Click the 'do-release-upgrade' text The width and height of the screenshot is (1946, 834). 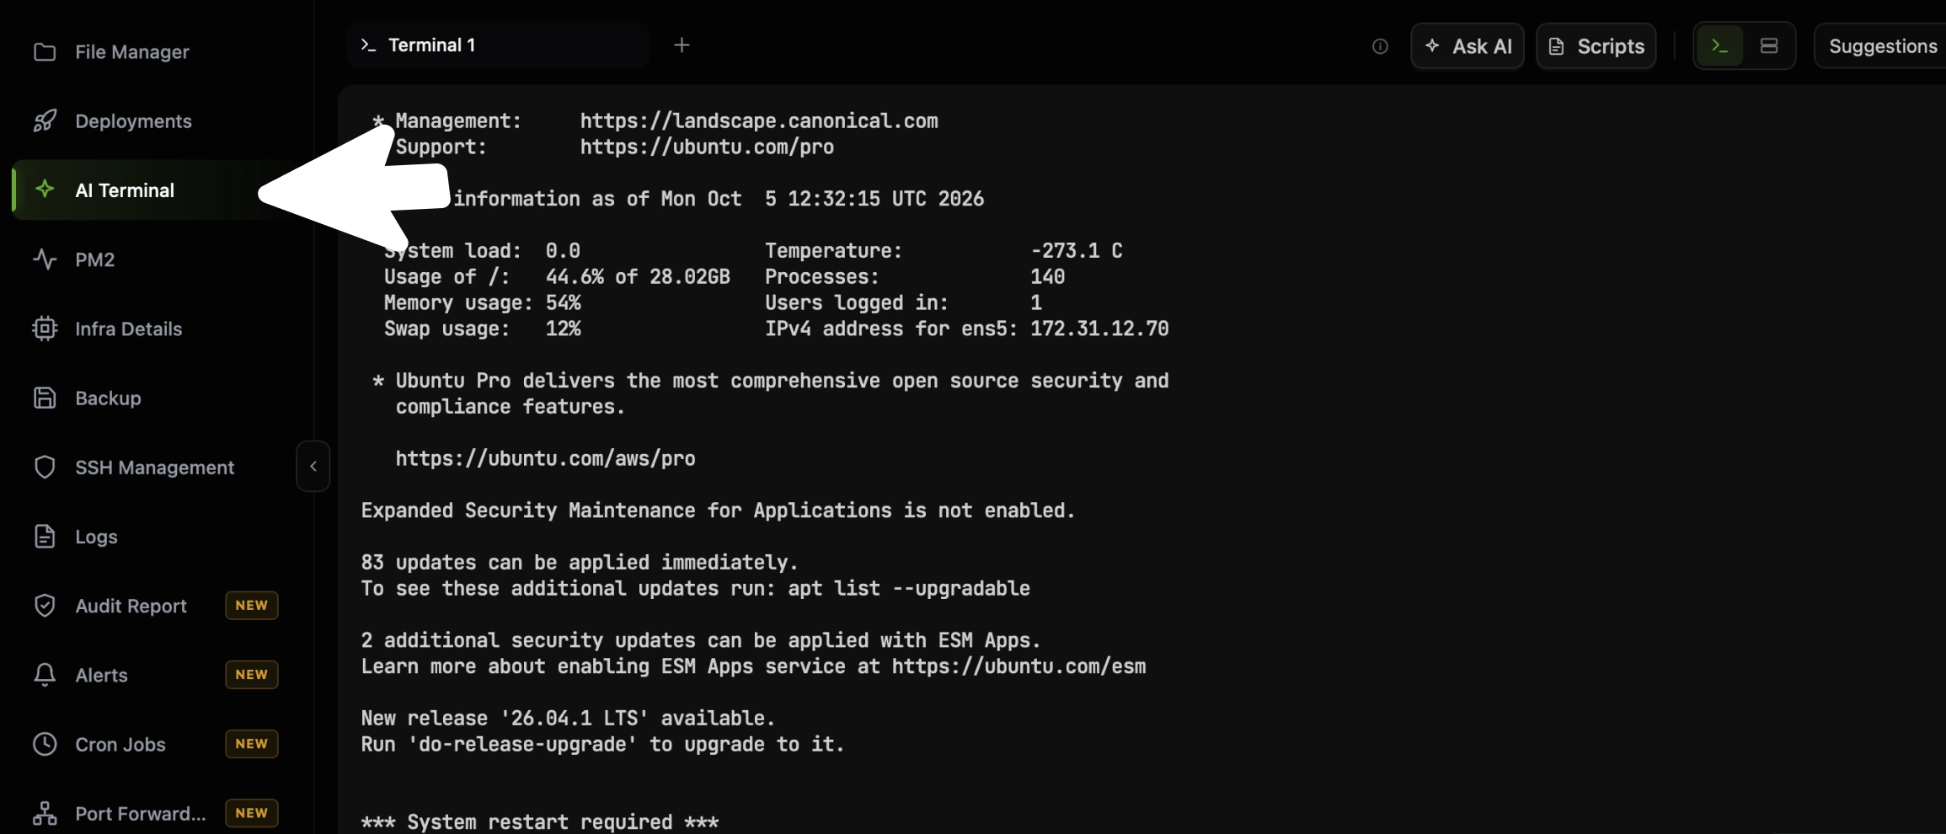click(522, 745)
